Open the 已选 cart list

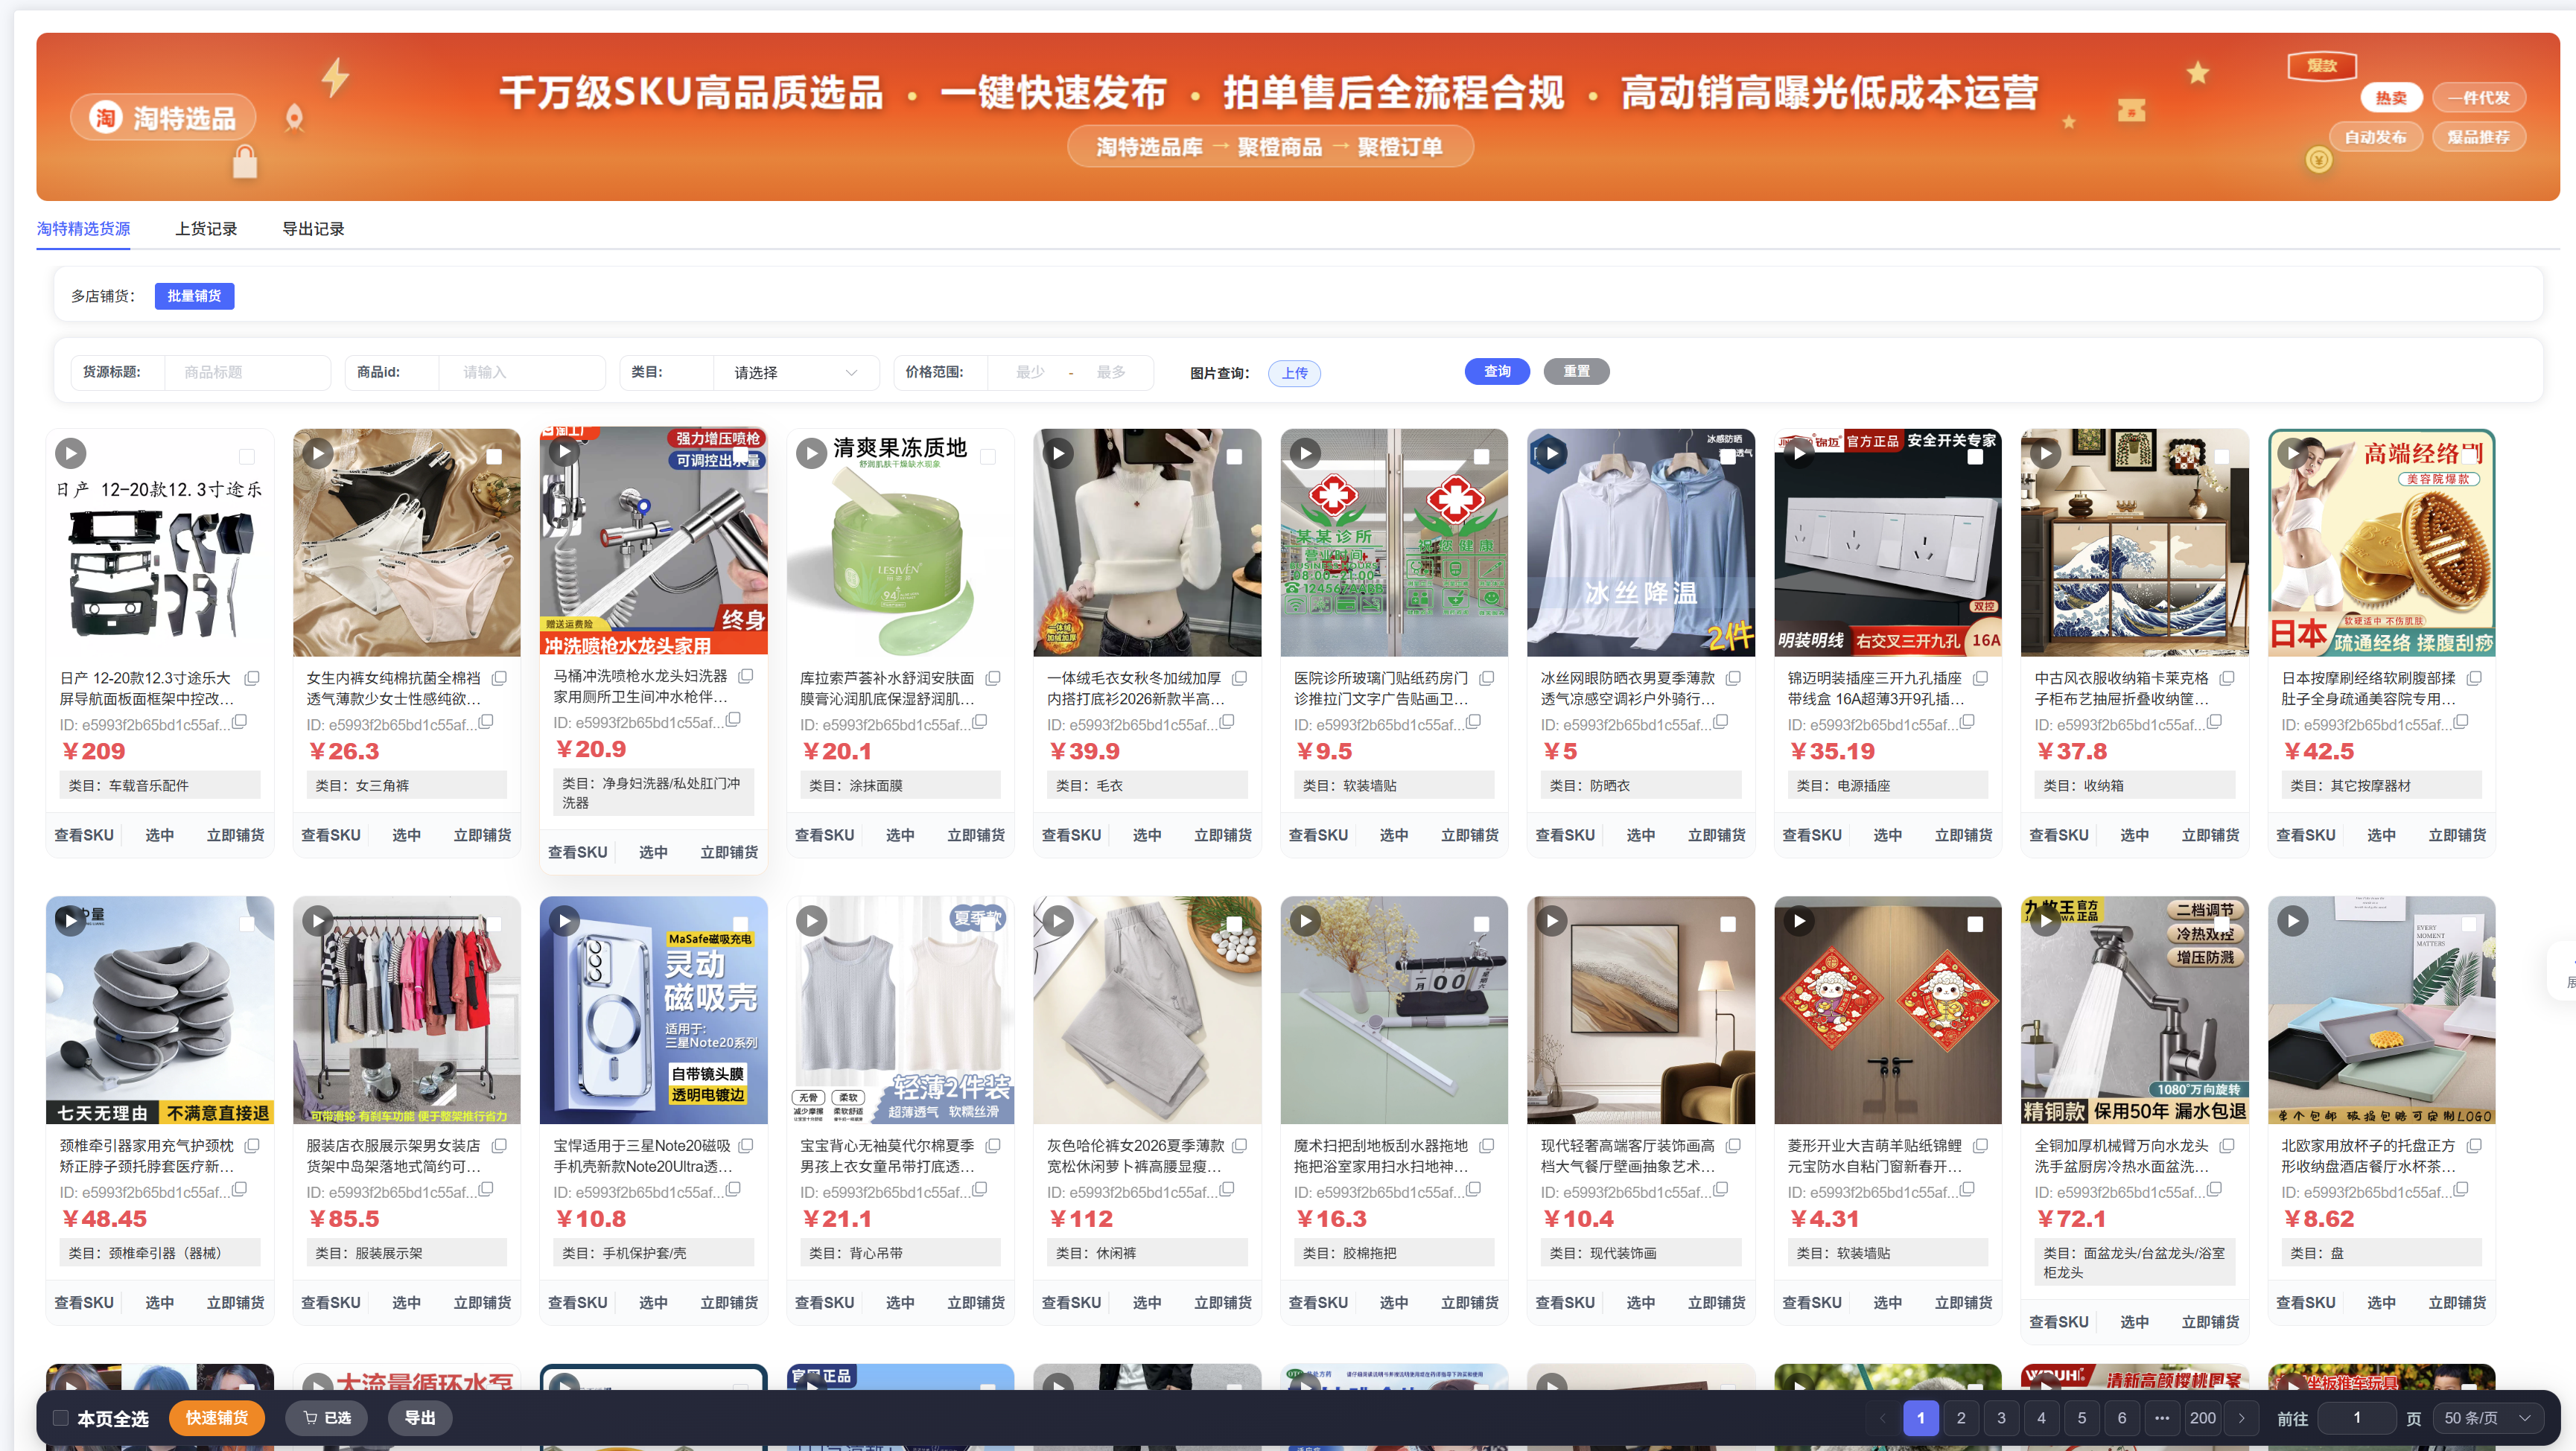(327, 1417)
